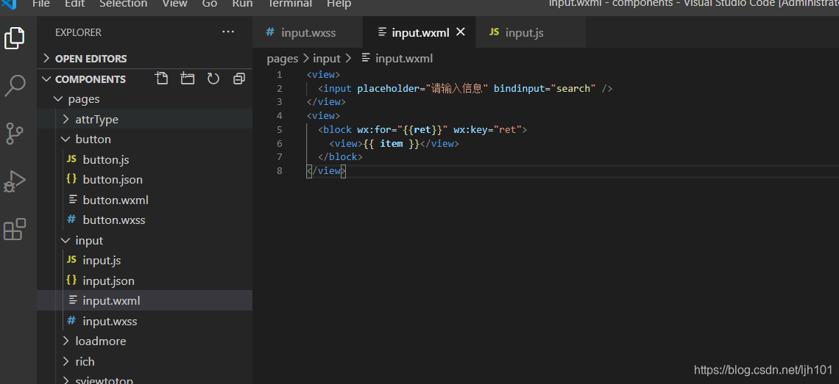The width and height of the screenshot is (839, 384).
Task: Open the File menu
Action: [x=41, y=4]
